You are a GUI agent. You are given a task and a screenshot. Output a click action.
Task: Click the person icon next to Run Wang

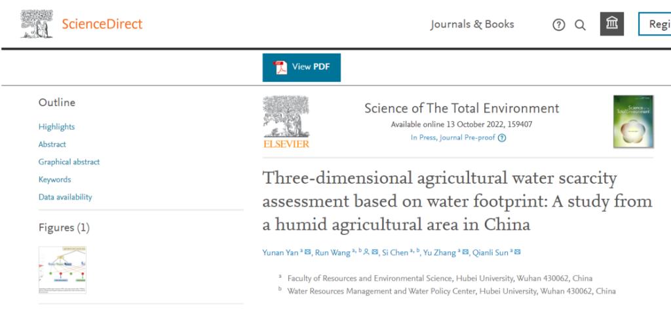tap(366, 252)
